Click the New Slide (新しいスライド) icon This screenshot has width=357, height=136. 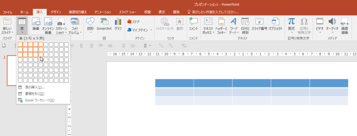click(7, 21)
